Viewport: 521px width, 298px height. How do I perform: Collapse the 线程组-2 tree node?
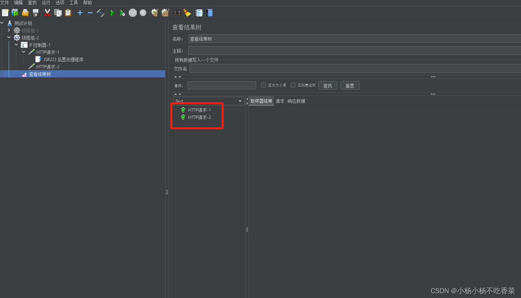[x=9, y=37]
